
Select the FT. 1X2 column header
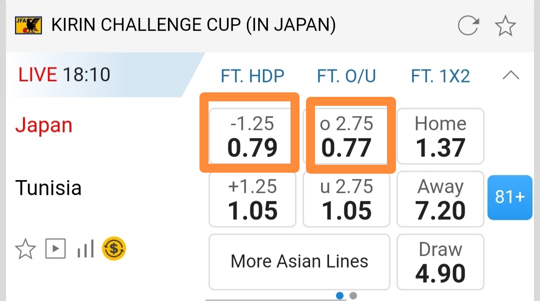click(x=440, y=76)
